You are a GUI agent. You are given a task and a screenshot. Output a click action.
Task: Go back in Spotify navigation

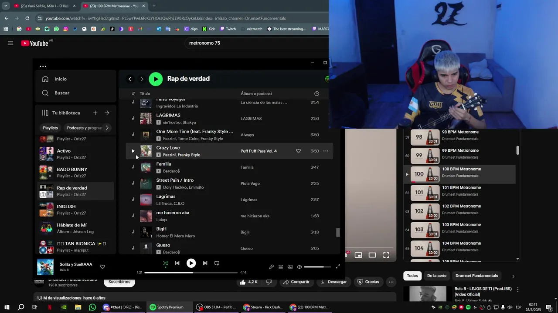coord(130,79)
